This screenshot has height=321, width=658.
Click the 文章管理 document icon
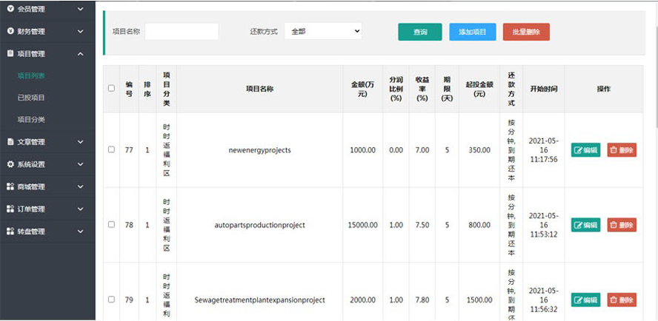[x=10, y=142]
